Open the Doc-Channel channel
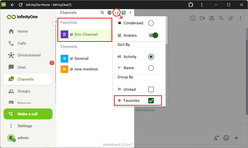248x148 pixels. pyautogui.click(x=85, y=34)
